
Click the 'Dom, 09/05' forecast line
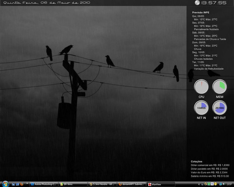point(199,42)
